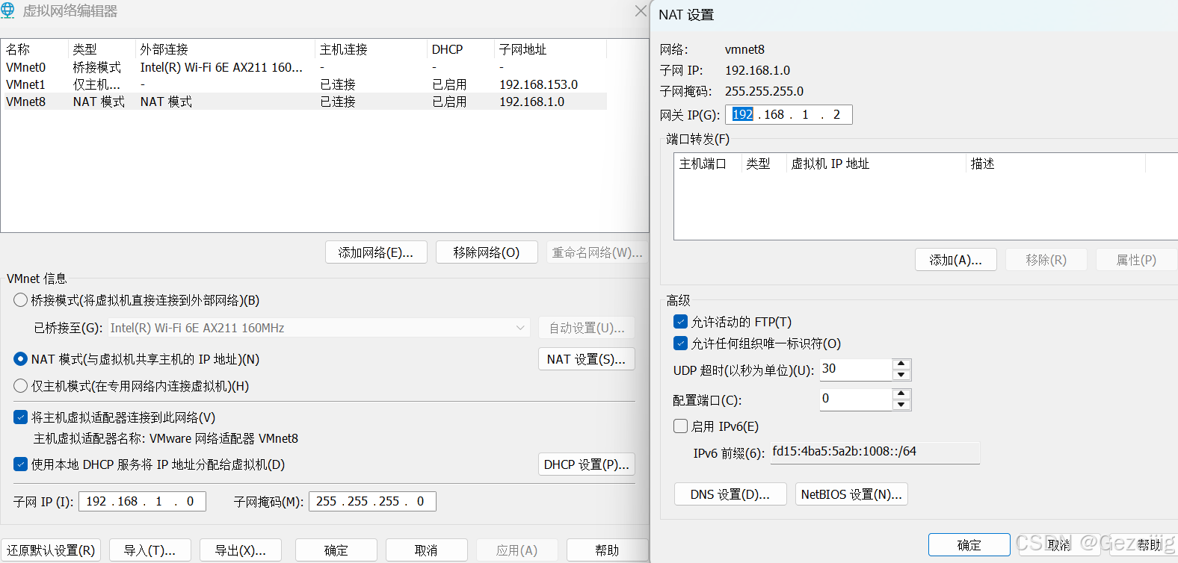Select the VMnet1 network row
1178x563 pixels.
[303, 84]
